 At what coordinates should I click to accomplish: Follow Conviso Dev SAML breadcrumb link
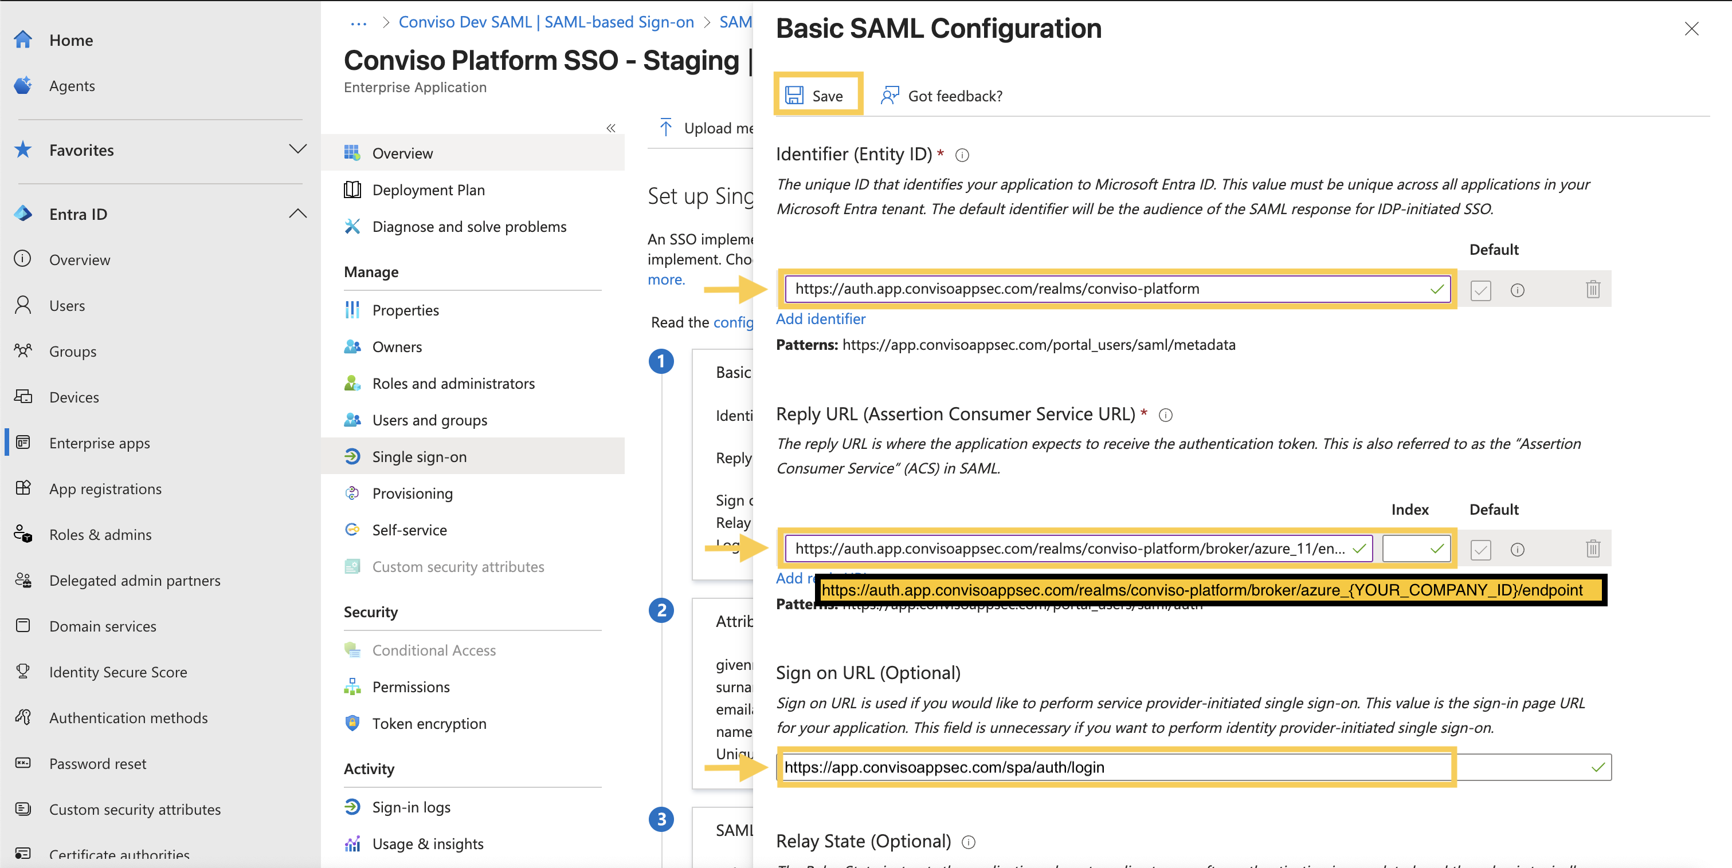546,22
